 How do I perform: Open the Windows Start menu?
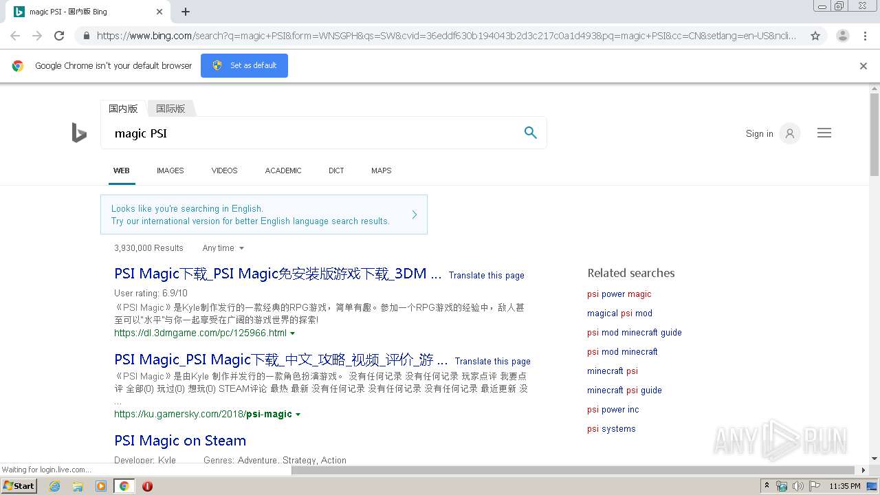pos(19,486)
